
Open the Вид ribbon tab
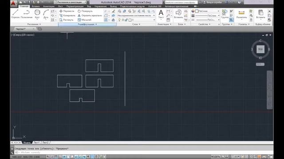(x=89, y=6)
